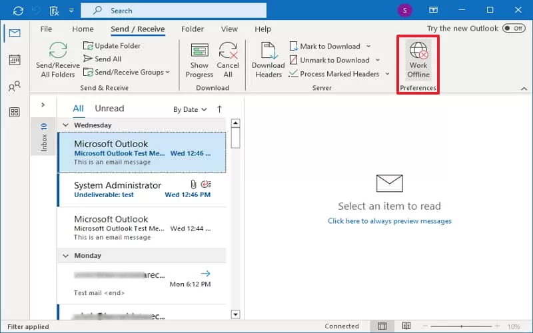The width and height of the screenshot is (533, 333).
Task: Open People in the navigation bar
Action: tap(14, 87)
